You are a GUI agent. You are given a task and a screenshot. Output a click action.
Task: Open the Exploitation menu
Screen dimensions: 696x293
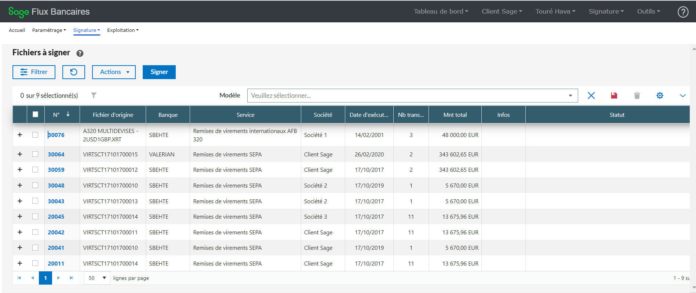tap(123, 30)
